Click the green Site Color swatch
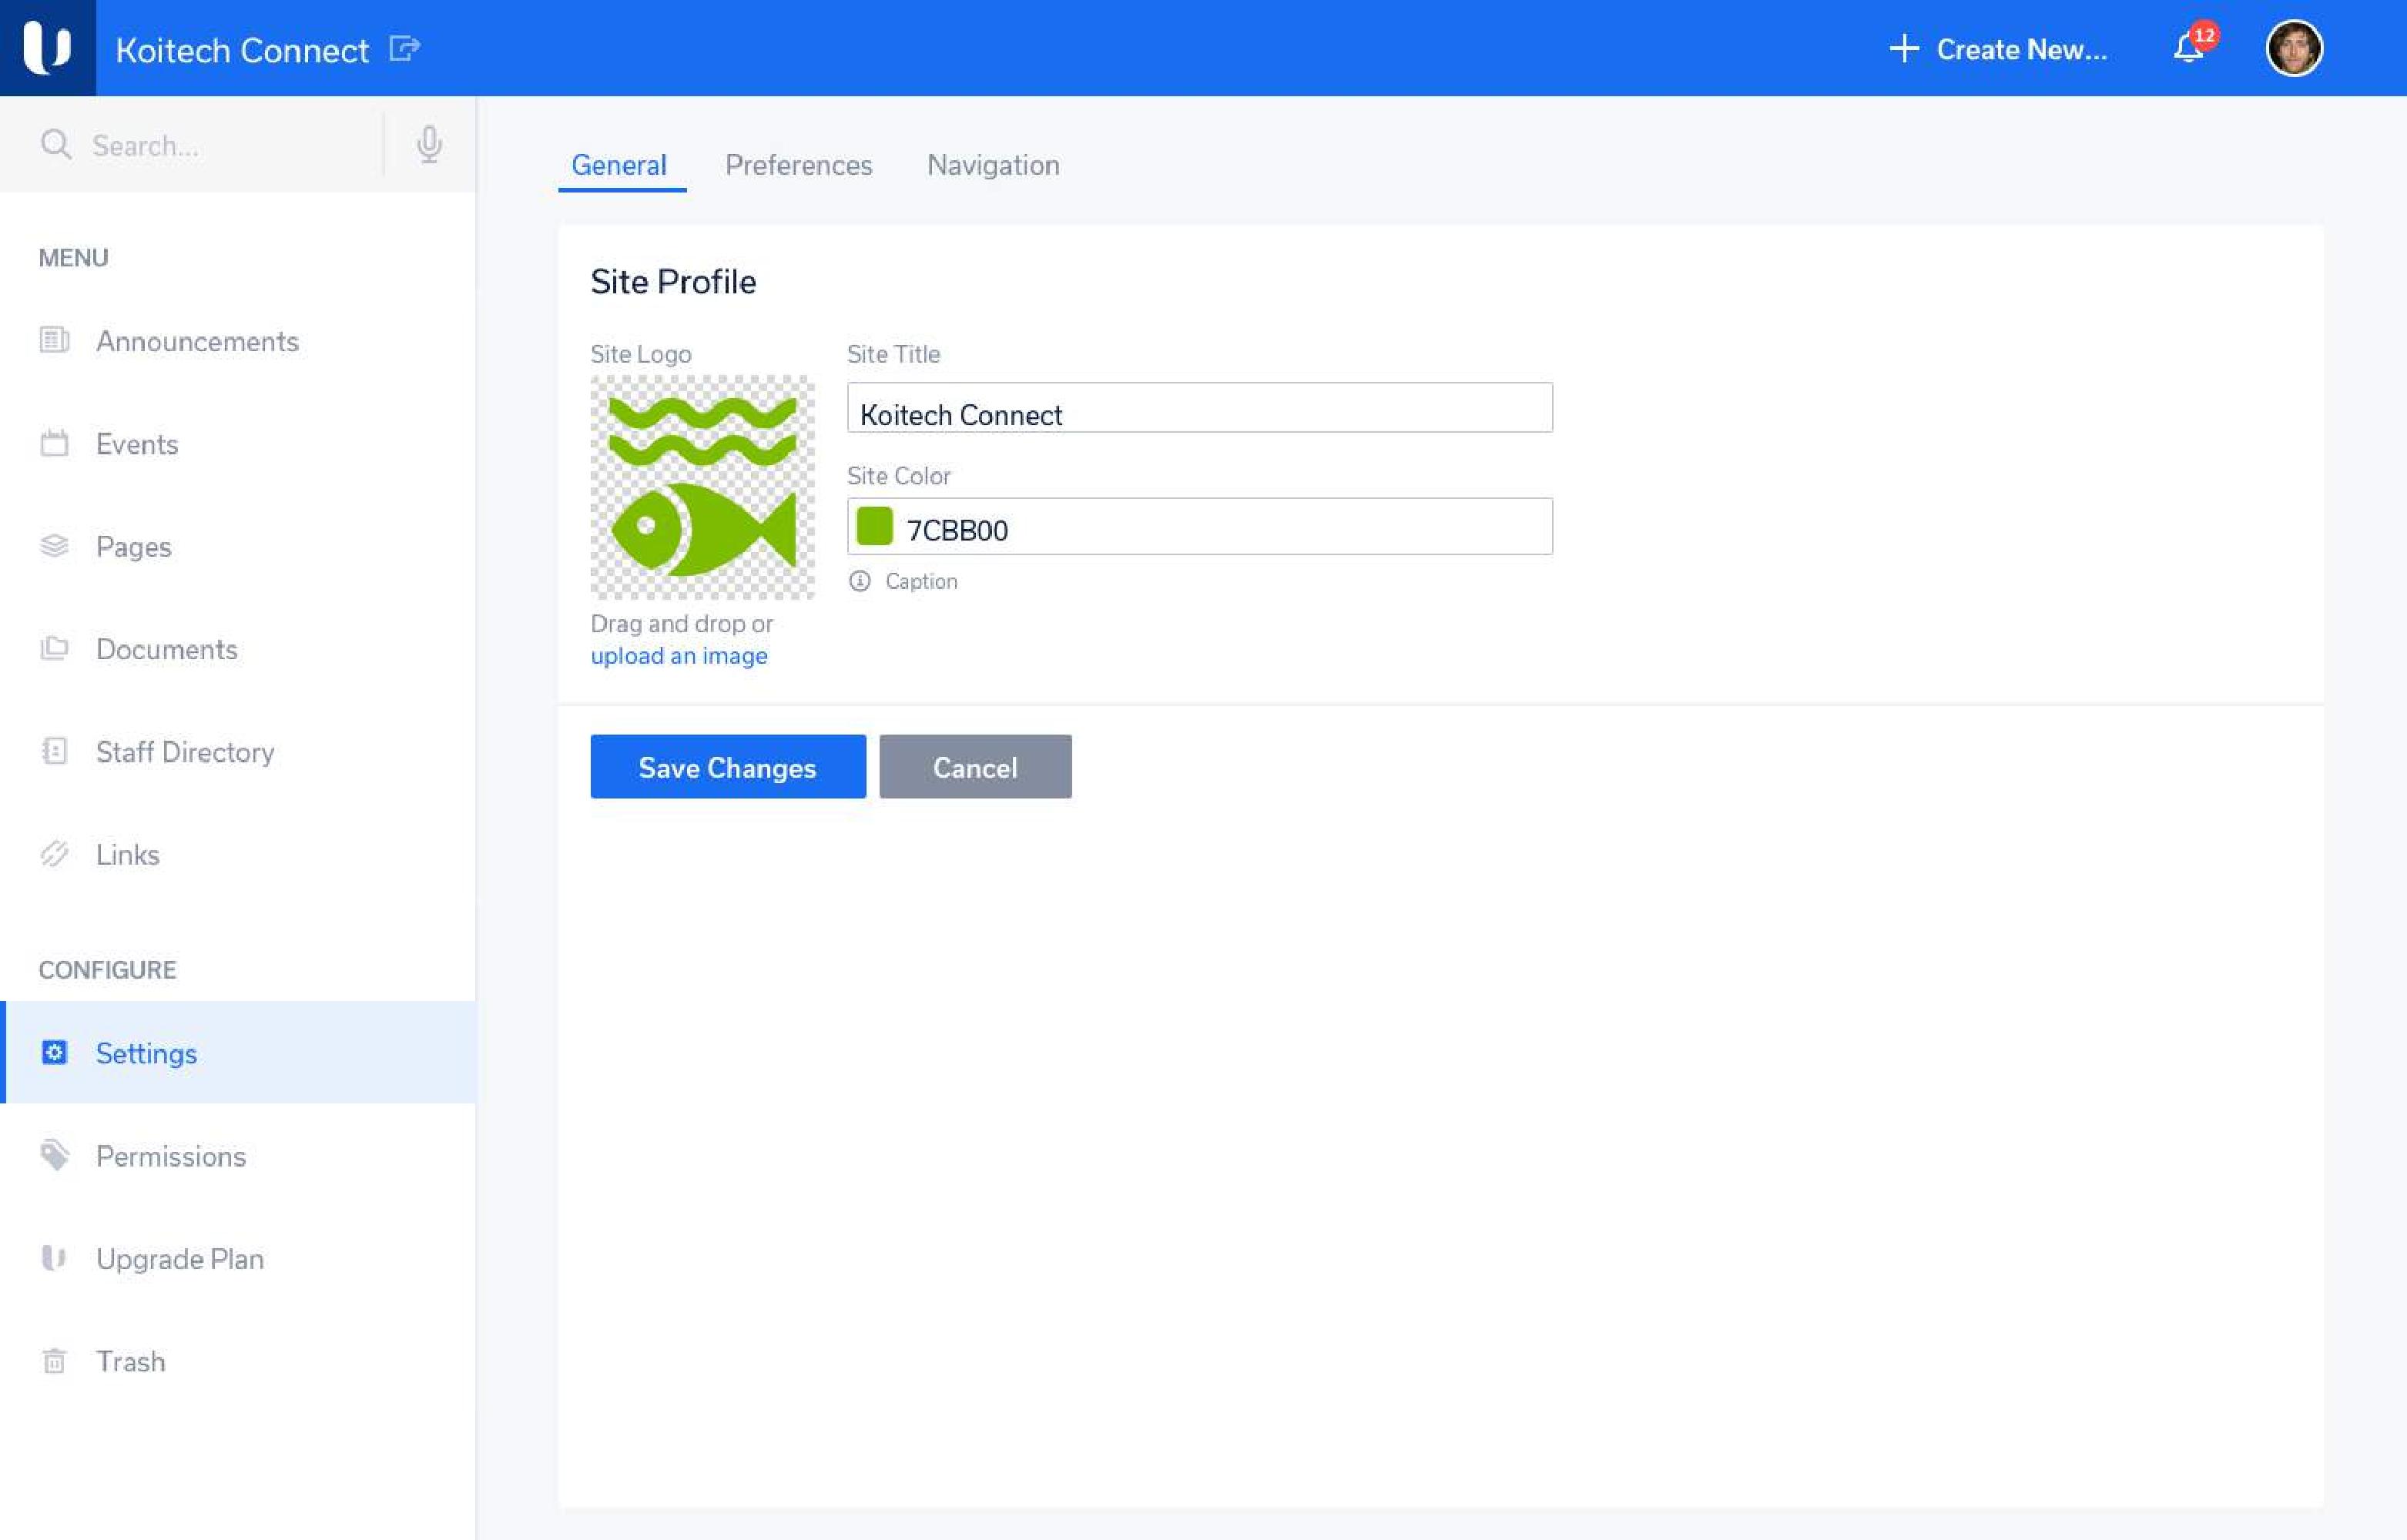Viewport: 2407px width, 1540px height. 874,527
